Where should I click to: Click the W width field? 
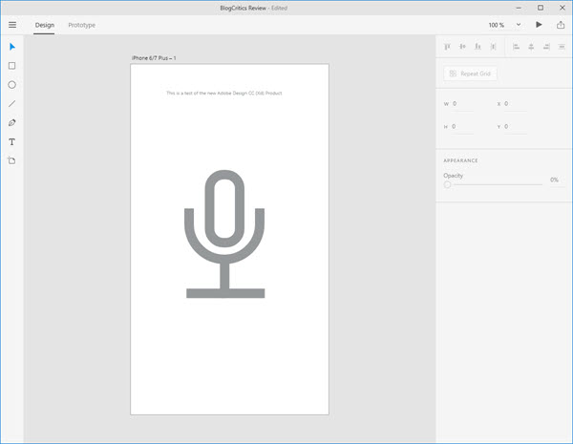(462, 104)
